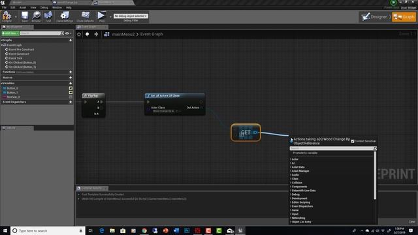This screenshot has width=418, height=235.
Task: Expand the Networking category
Action: (291, 218)
